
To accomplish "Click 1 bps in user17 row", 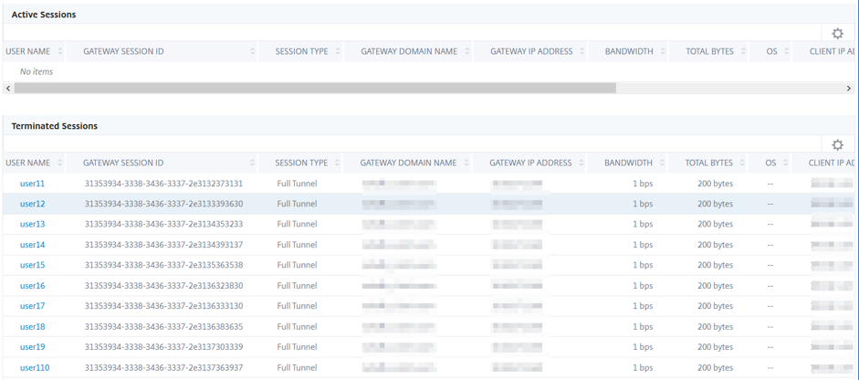I will [643, 306].
